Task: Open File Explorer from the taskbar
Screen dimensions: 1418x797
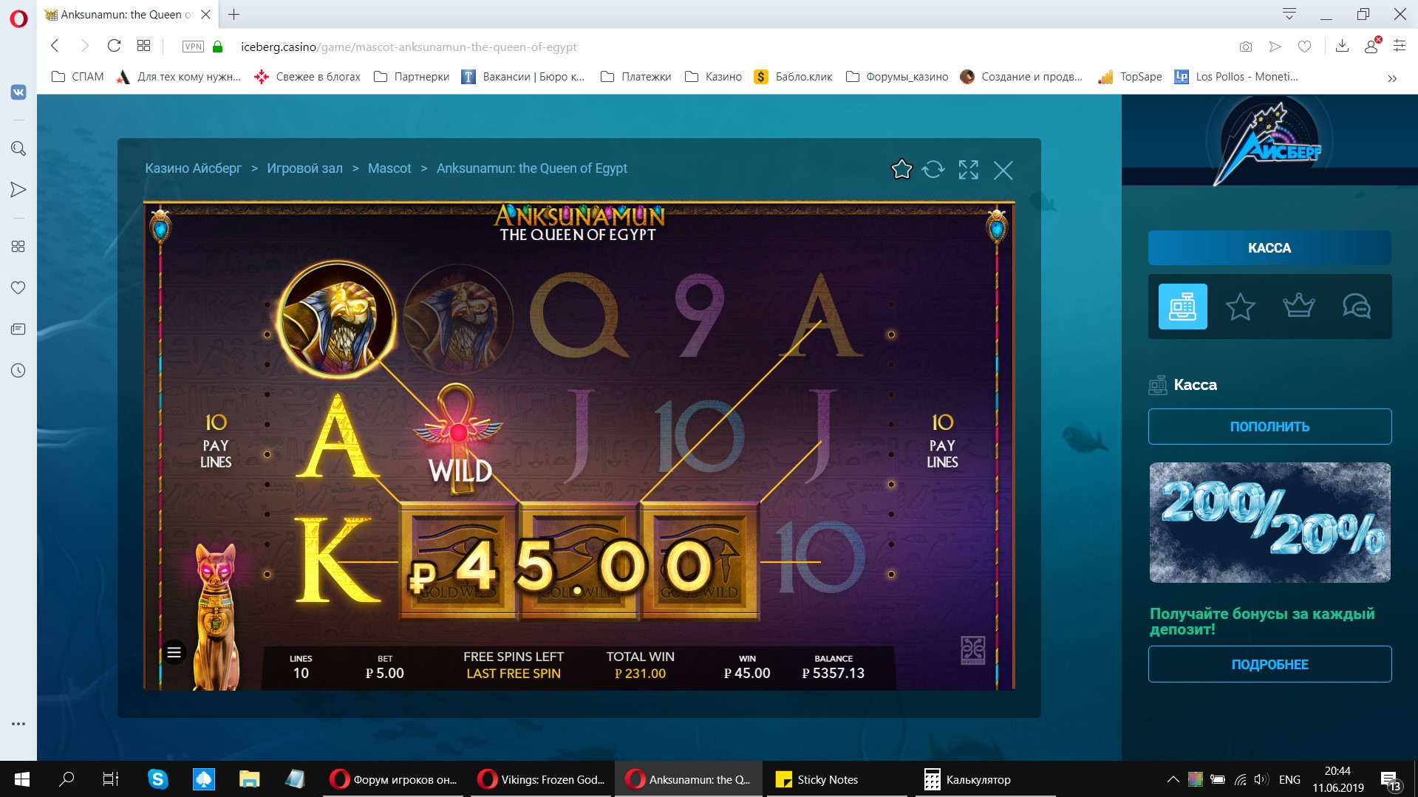Action: [x=249, y=779]
